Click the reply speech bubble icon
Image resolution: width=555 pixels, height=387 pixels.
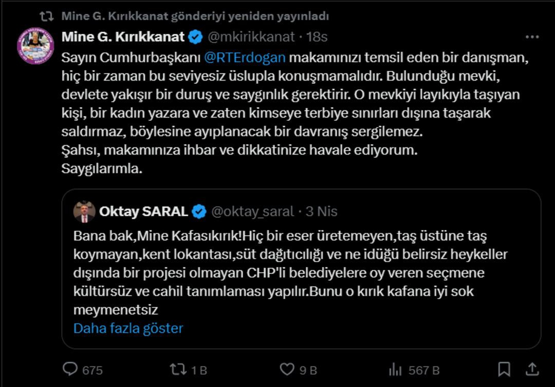click(70, 369)
